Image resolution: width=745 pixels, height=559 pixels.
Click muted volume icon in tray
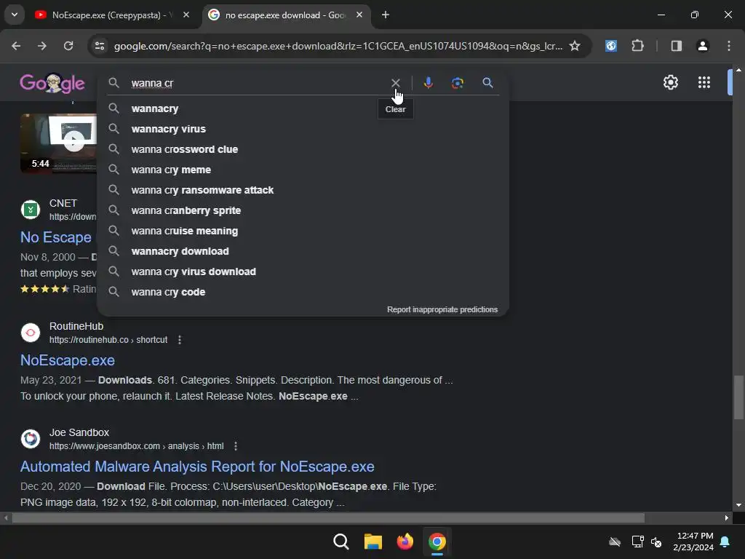(656, 542)
